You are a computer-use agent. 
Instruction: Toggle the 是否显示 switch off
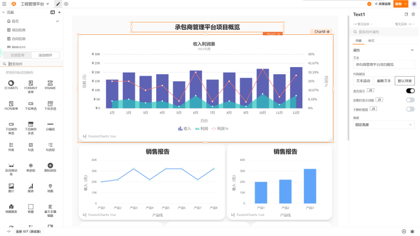[410, 91]
